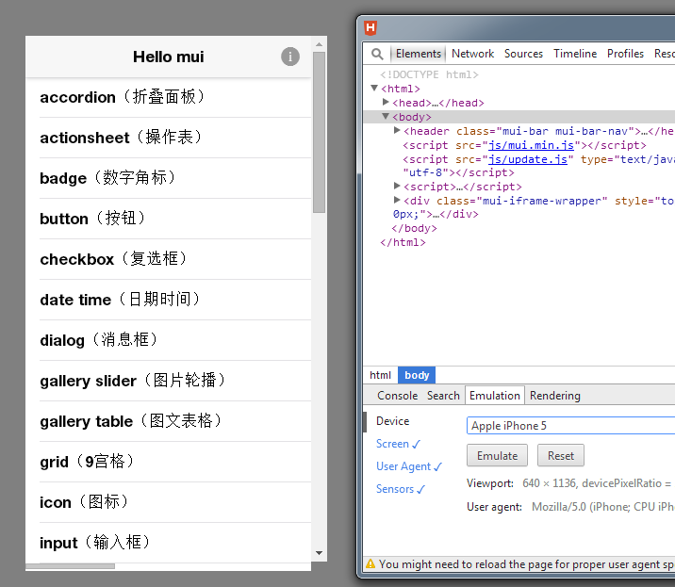
Task: Click the Emulate button
Action: click(497, 456)
